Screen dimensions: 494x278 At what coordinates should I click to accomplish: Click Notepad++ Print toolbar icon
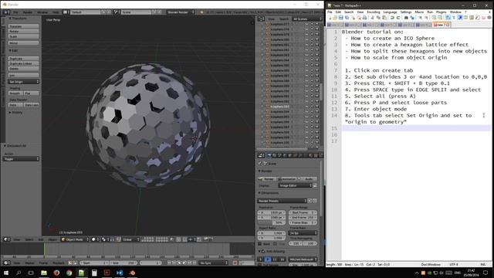pyautogui.click(x=364, y=18)
